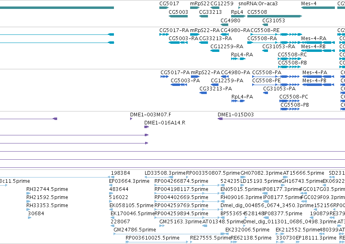The image size is (345, 244).
Task: Open EST RH33353.5prime
Action: [47, 205]
